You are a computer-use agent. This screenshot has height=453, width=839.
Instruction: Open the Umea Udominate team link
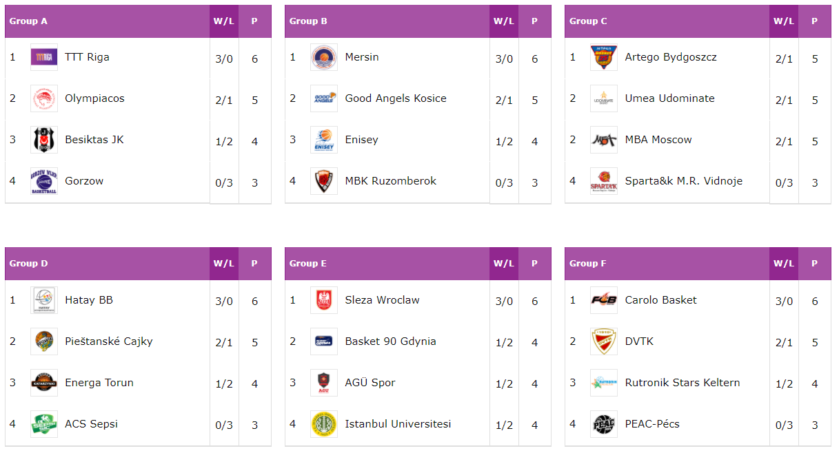point(669,98)
